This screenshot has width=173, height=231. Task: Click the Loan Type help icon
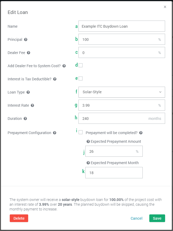[x=28, y=92]
